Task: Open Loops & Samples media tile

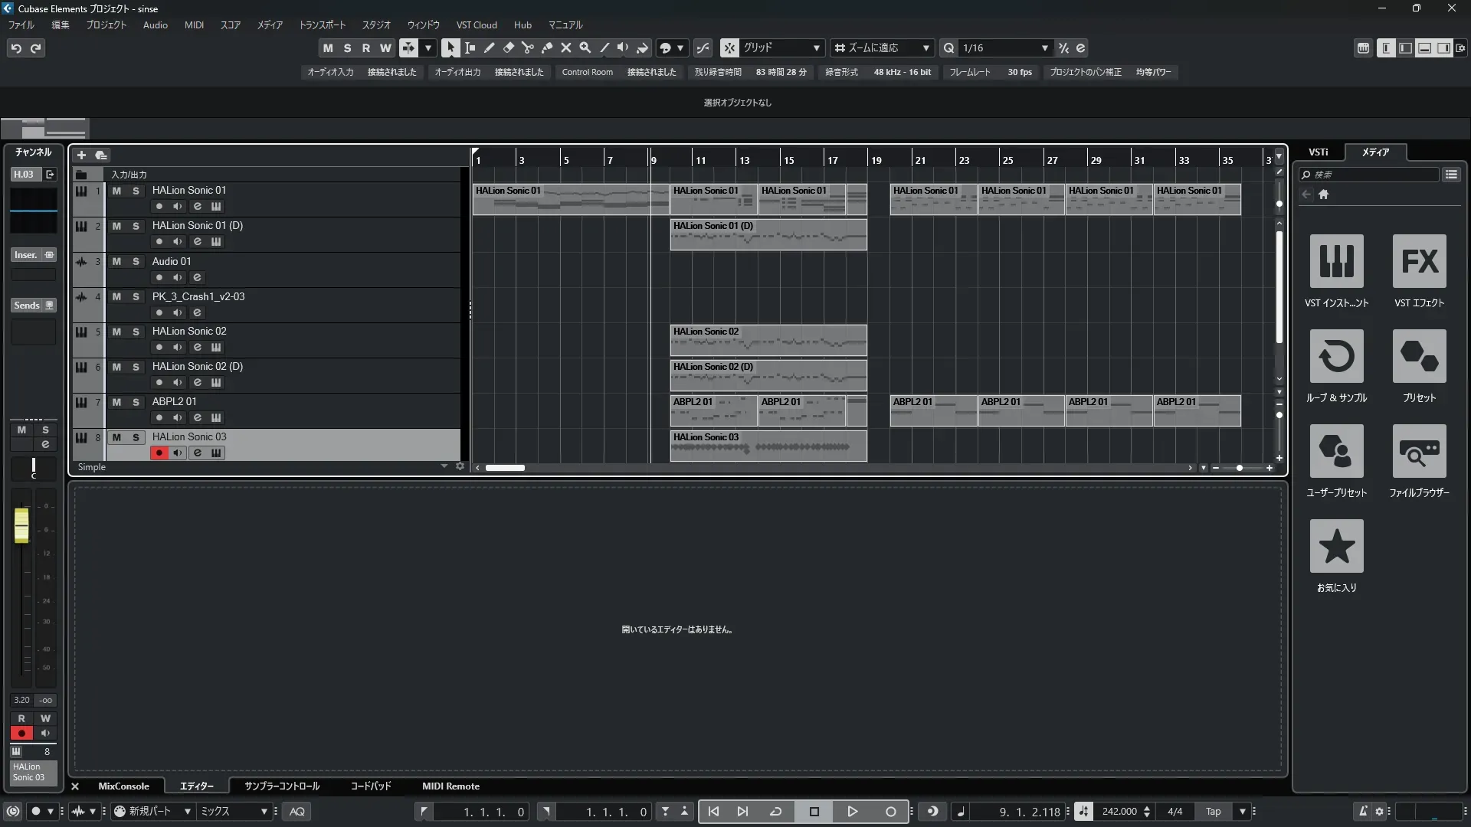Action: pyautogui.click(x=1336, y=356)
